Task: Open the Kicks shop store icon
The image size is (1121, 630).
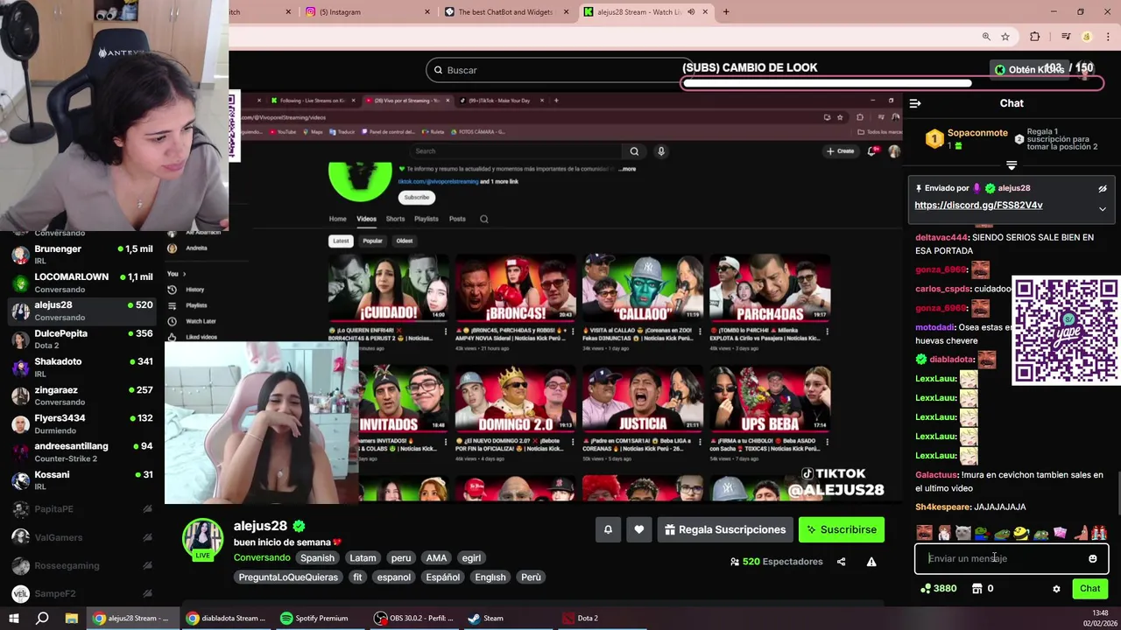Action: (976, 589)
